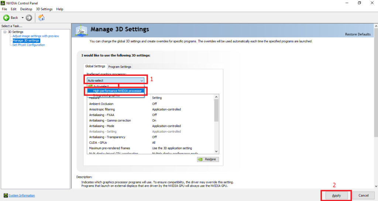Select the Antialiasing - Mode row
This screenshot has height=201, width=378.
point(151,126)
